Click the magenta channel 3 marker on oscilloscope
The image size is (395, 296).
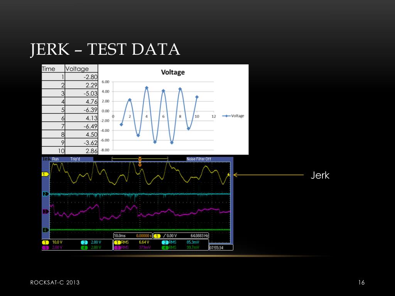click(x=46, y=212)
